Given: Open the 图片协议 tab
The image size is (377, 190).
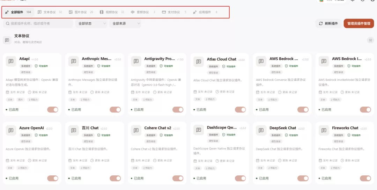Looking at the screenshot, I should click(x=81, y=12).
